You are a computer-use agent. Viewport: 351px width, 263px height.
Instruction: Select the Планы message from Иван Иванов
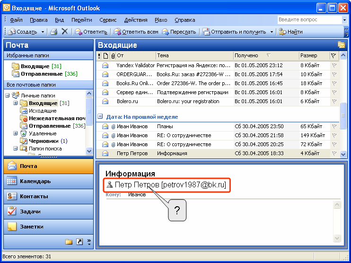(x=218, y=126)
